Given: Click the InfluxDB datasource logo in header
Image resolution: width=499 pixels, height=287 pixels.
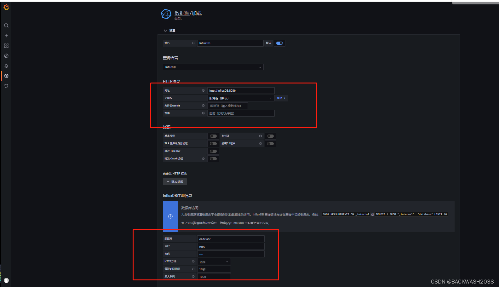Looking at the screenshot, I should click(x=166, y=14).
